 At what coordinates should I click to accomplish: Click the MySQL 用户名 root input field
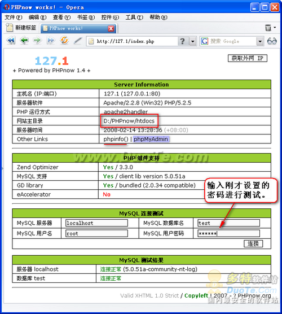(x=96, y=233)
